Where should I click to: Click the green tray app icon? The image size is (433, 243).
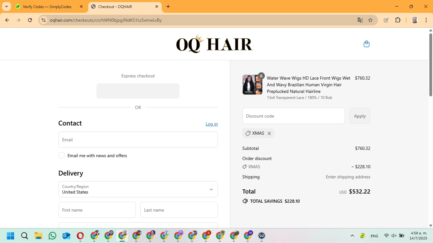pos(362,236)
